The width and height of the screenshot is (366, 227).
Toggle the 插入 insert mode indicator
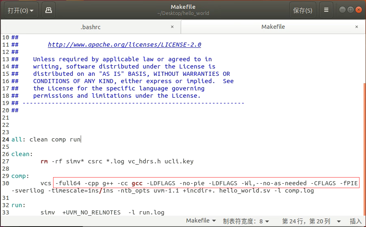356,221
